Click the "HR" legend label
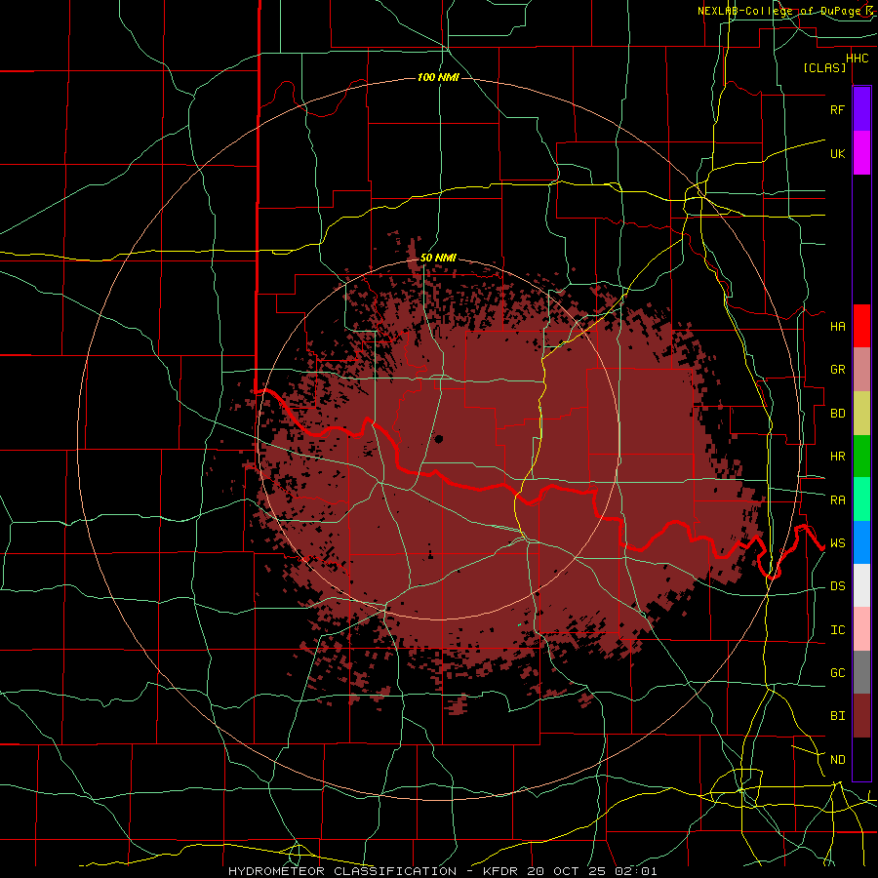Viewport: 878px width, 878px height. (837, 457)
